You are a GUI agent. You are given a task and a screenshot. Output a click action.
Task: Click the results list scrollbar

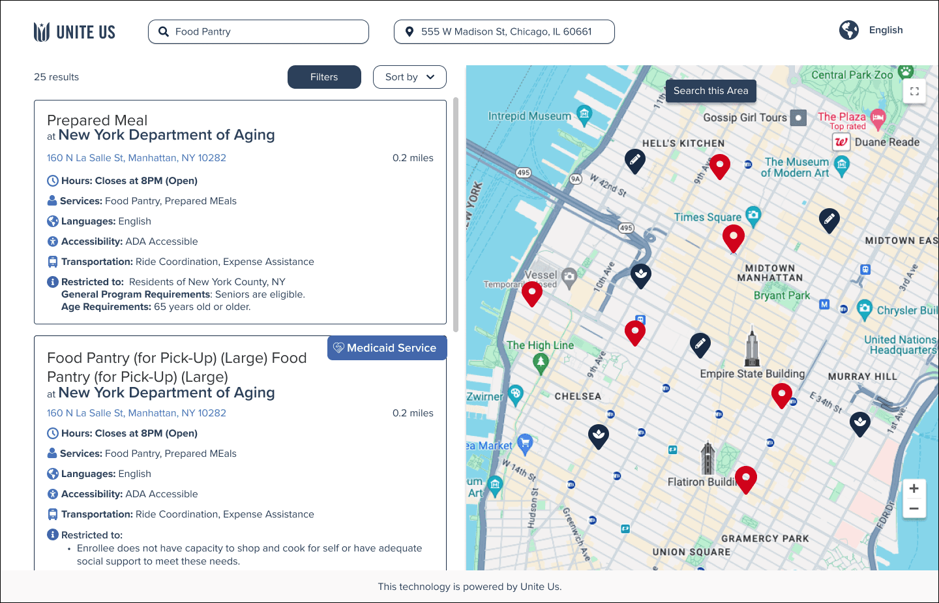[x=456, y=215]
